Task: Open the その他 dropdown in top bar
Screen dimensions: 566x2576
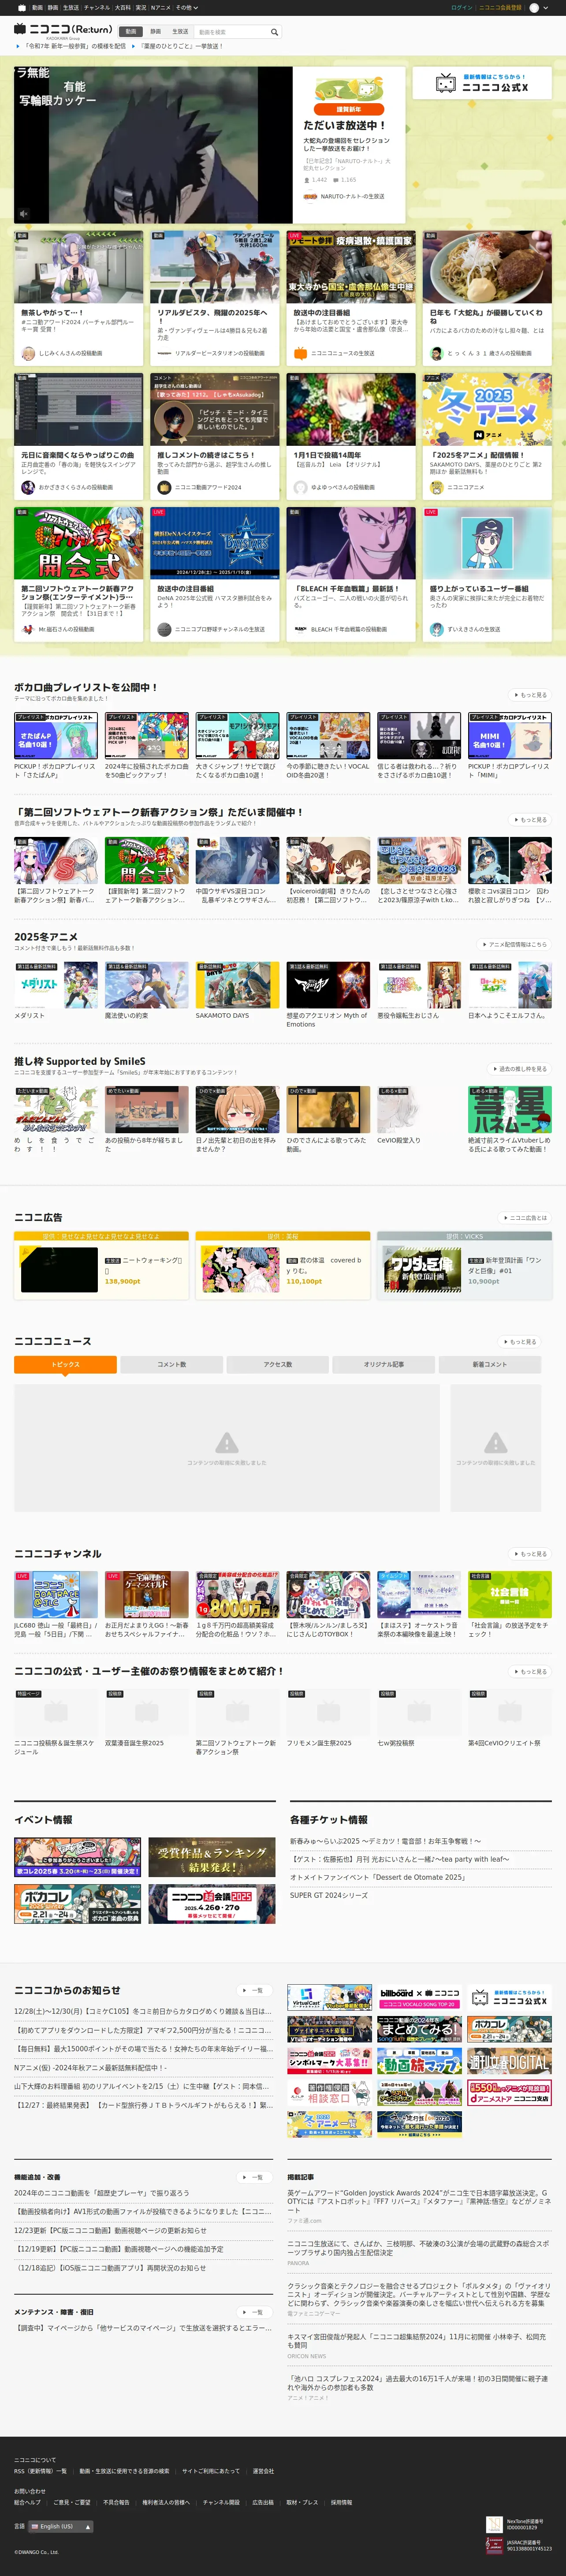Action: [186, 7]
